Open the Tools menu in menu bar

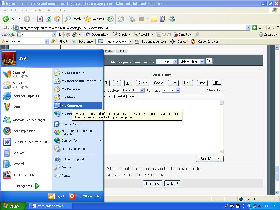(51, 10)
